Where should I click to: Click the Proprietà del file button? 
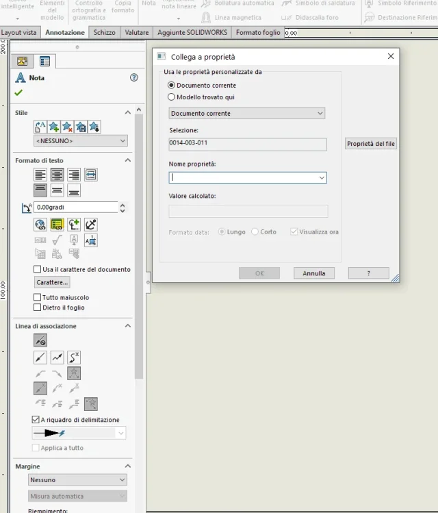click(371, 144)
